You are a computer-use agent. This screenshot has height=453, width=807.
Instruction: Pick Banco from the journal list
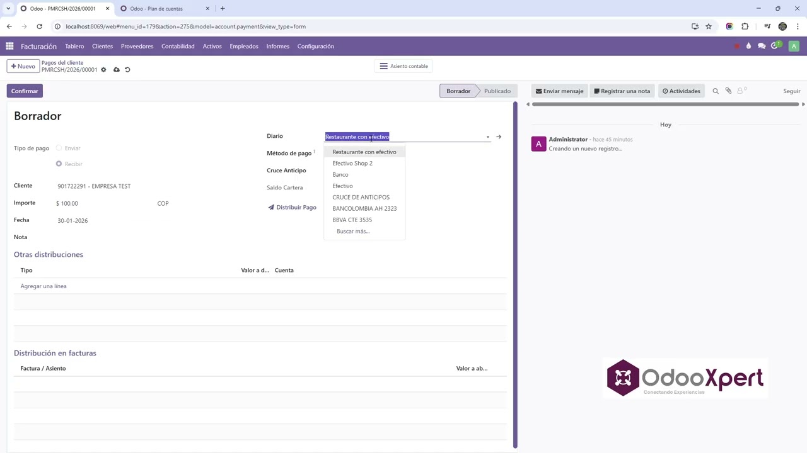point(364,174)
